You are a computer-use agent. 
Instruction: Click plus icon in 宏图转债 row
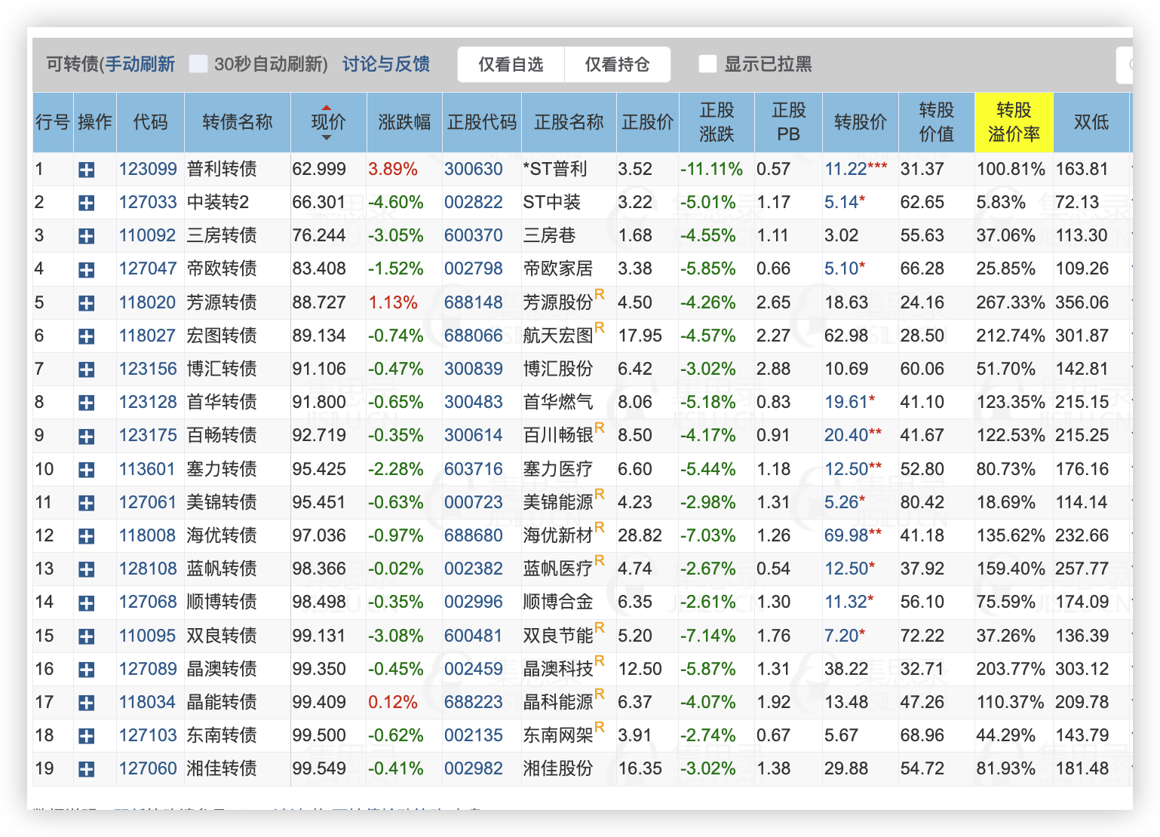point(87,337)
